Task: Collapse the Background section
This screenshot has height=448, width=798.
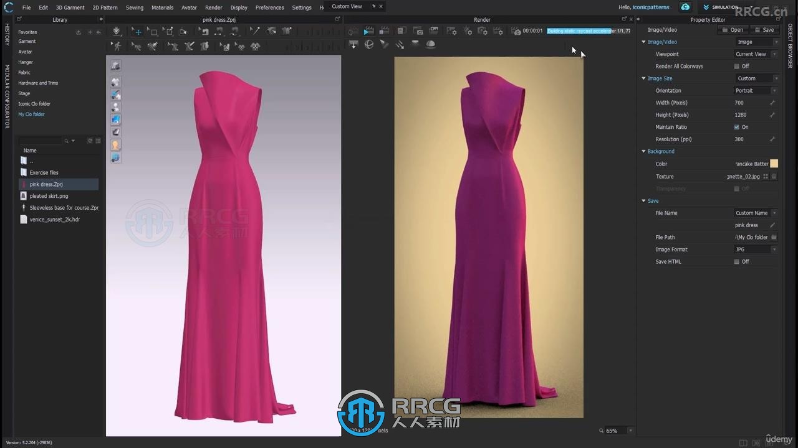Action: (x=643, y=151)
